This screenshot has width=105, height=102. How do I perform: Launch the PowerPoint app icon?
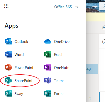tap(8, 67)
